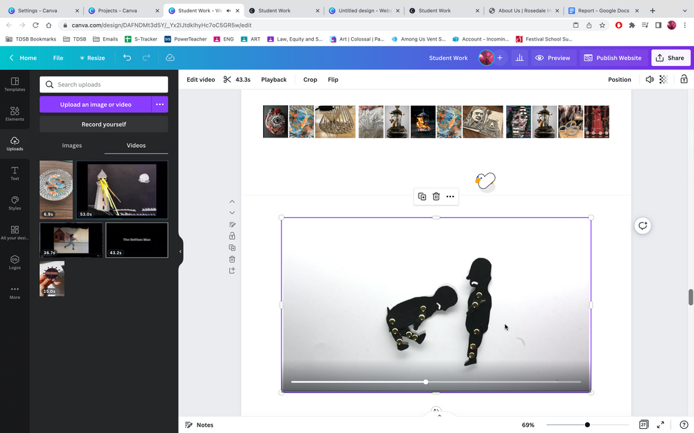Toggle the video volume speaker icon
This screenshot has height=433, width=694.
[x=649, y=80]
